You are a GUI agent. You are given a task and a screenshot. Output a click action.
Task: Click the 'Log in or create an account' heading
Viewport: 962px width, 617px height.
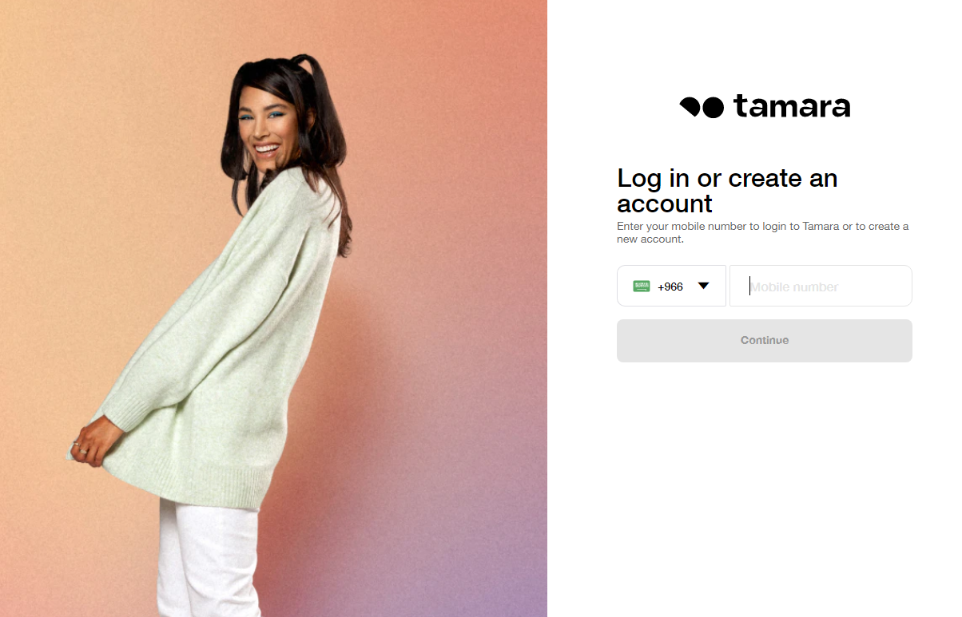tap(727, 190)
